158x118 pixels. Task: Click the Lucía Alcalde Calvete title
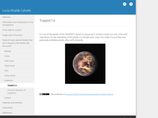tap(17, 10)
